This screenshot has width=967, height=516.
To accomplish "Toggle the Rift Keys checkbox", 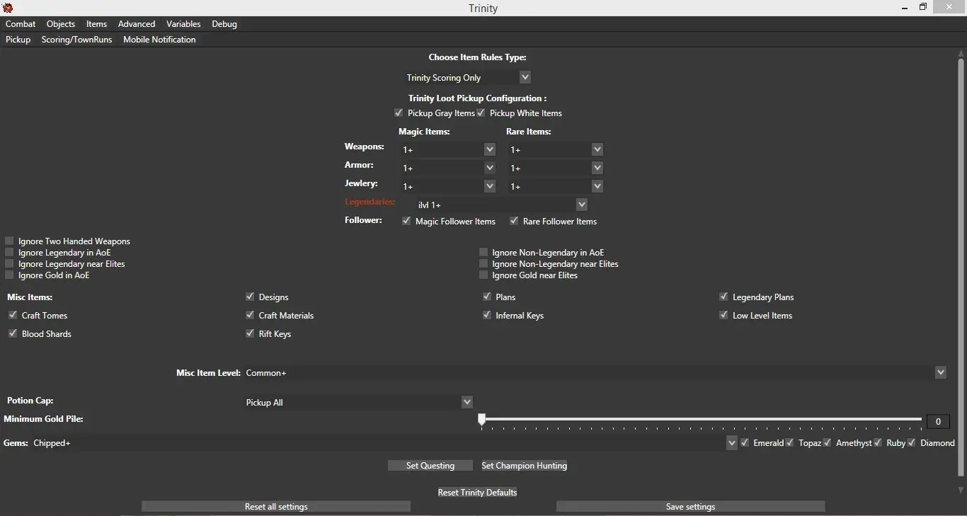I will click(x=250, y=333).
